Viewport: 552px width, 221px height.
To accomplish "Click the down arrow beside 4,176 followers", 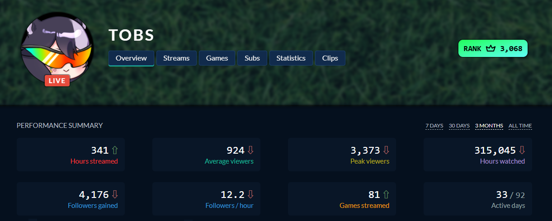I will tap(115, 195).
